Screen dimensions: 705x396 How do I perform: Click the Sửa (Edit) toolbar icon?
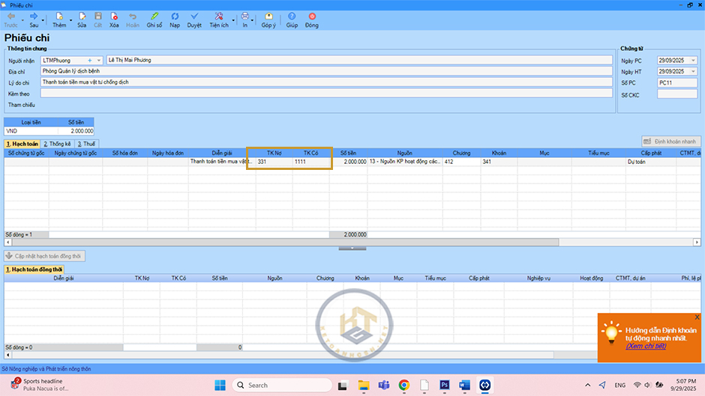click(x=81, y=16)
